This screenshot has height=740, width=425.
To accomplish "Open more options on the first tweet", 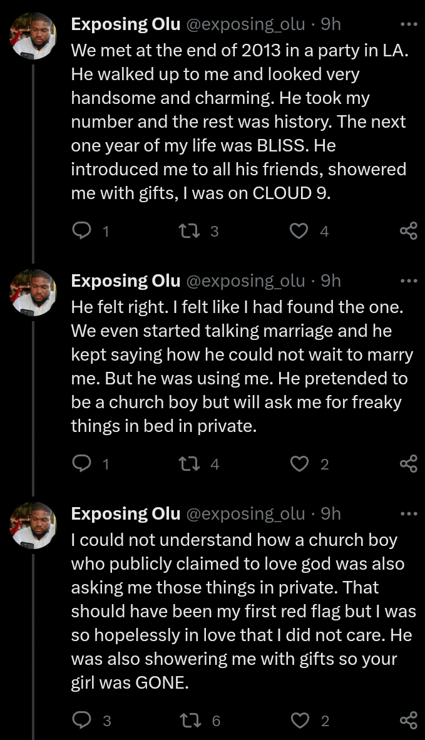I will [x=408, y=25].
